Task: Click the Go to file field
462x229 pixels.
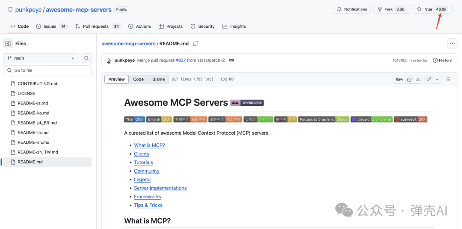Action: (47, 70)
